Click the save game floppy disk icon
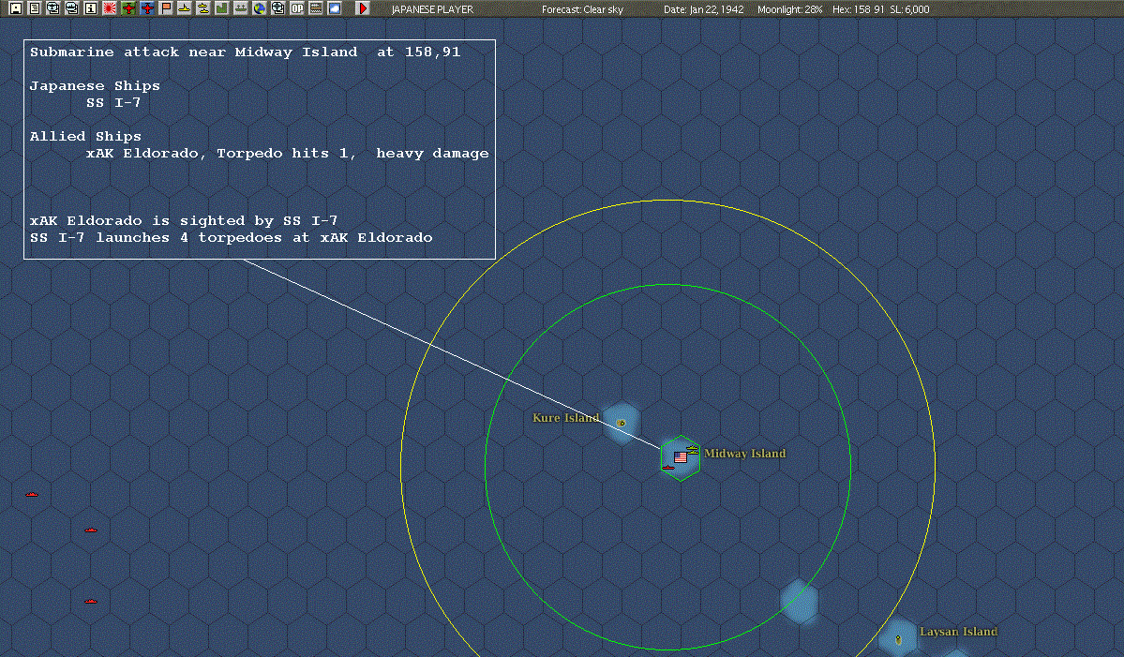The image size is (1124, 657). pyautogui.click(x=16, y=8)
